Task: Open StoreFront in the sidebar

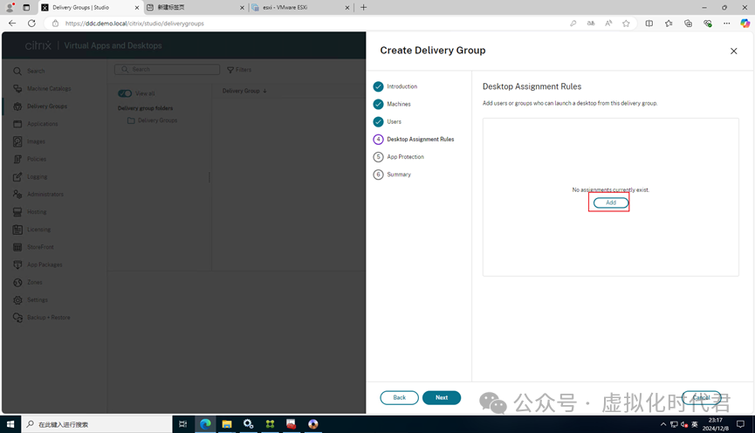Action: (33, 247)
